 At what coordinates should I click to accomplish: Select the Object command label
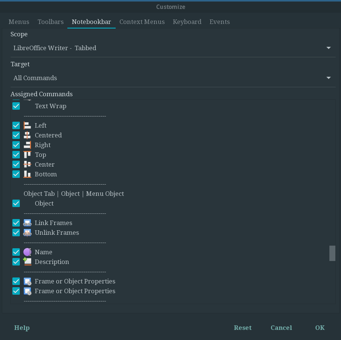44,203
